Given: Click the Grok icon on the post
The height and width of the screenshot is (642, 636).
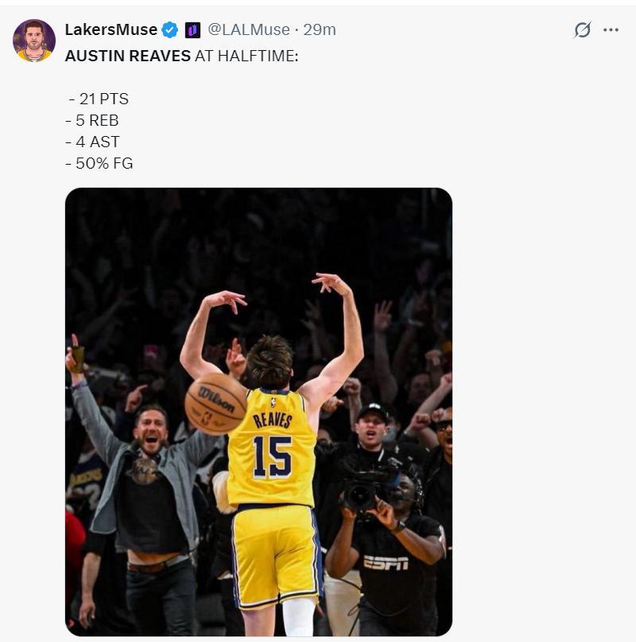Looking at the screenshot, I should pos(582,30).
